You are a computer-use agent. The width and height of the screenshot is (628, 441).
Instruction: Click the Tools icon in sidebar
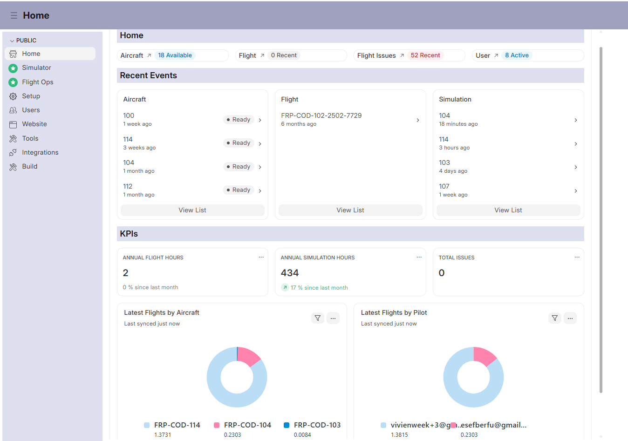(13, 139)
